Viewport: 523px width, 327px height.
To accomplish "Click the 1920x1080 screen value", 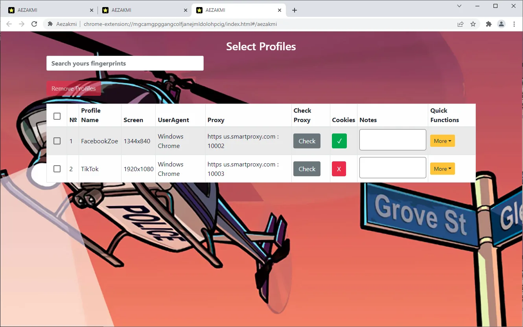I will (138, 169).
